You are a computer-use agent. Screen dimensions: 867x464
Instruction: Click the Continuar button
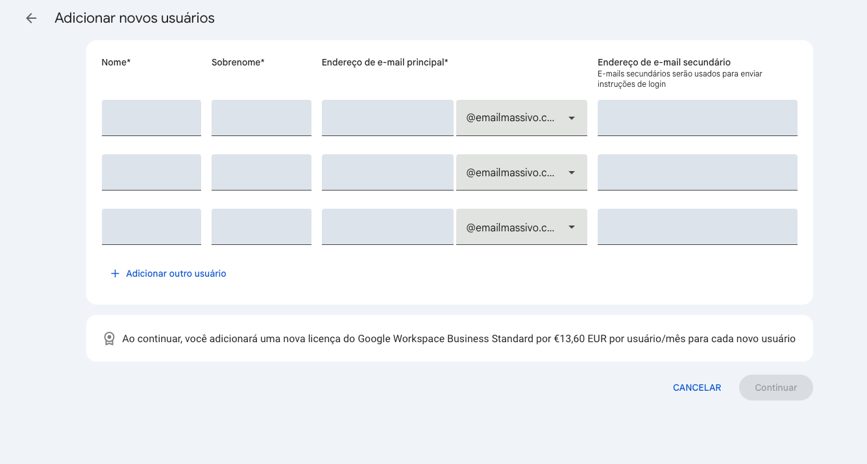[775, 388]
